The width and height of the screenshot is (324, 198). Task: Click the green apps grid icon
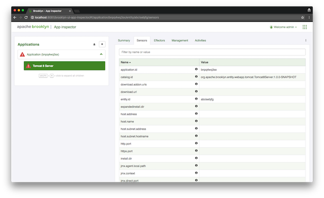(305, 27)
